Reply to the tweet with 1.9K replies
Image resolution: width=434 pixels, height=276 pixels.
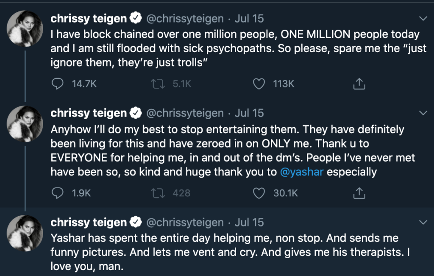coord(57,193)
